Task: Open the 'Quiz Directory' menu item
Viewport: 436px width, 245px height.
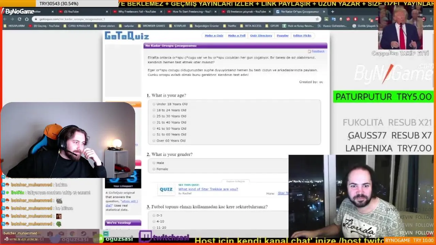Action: (261, 35)
